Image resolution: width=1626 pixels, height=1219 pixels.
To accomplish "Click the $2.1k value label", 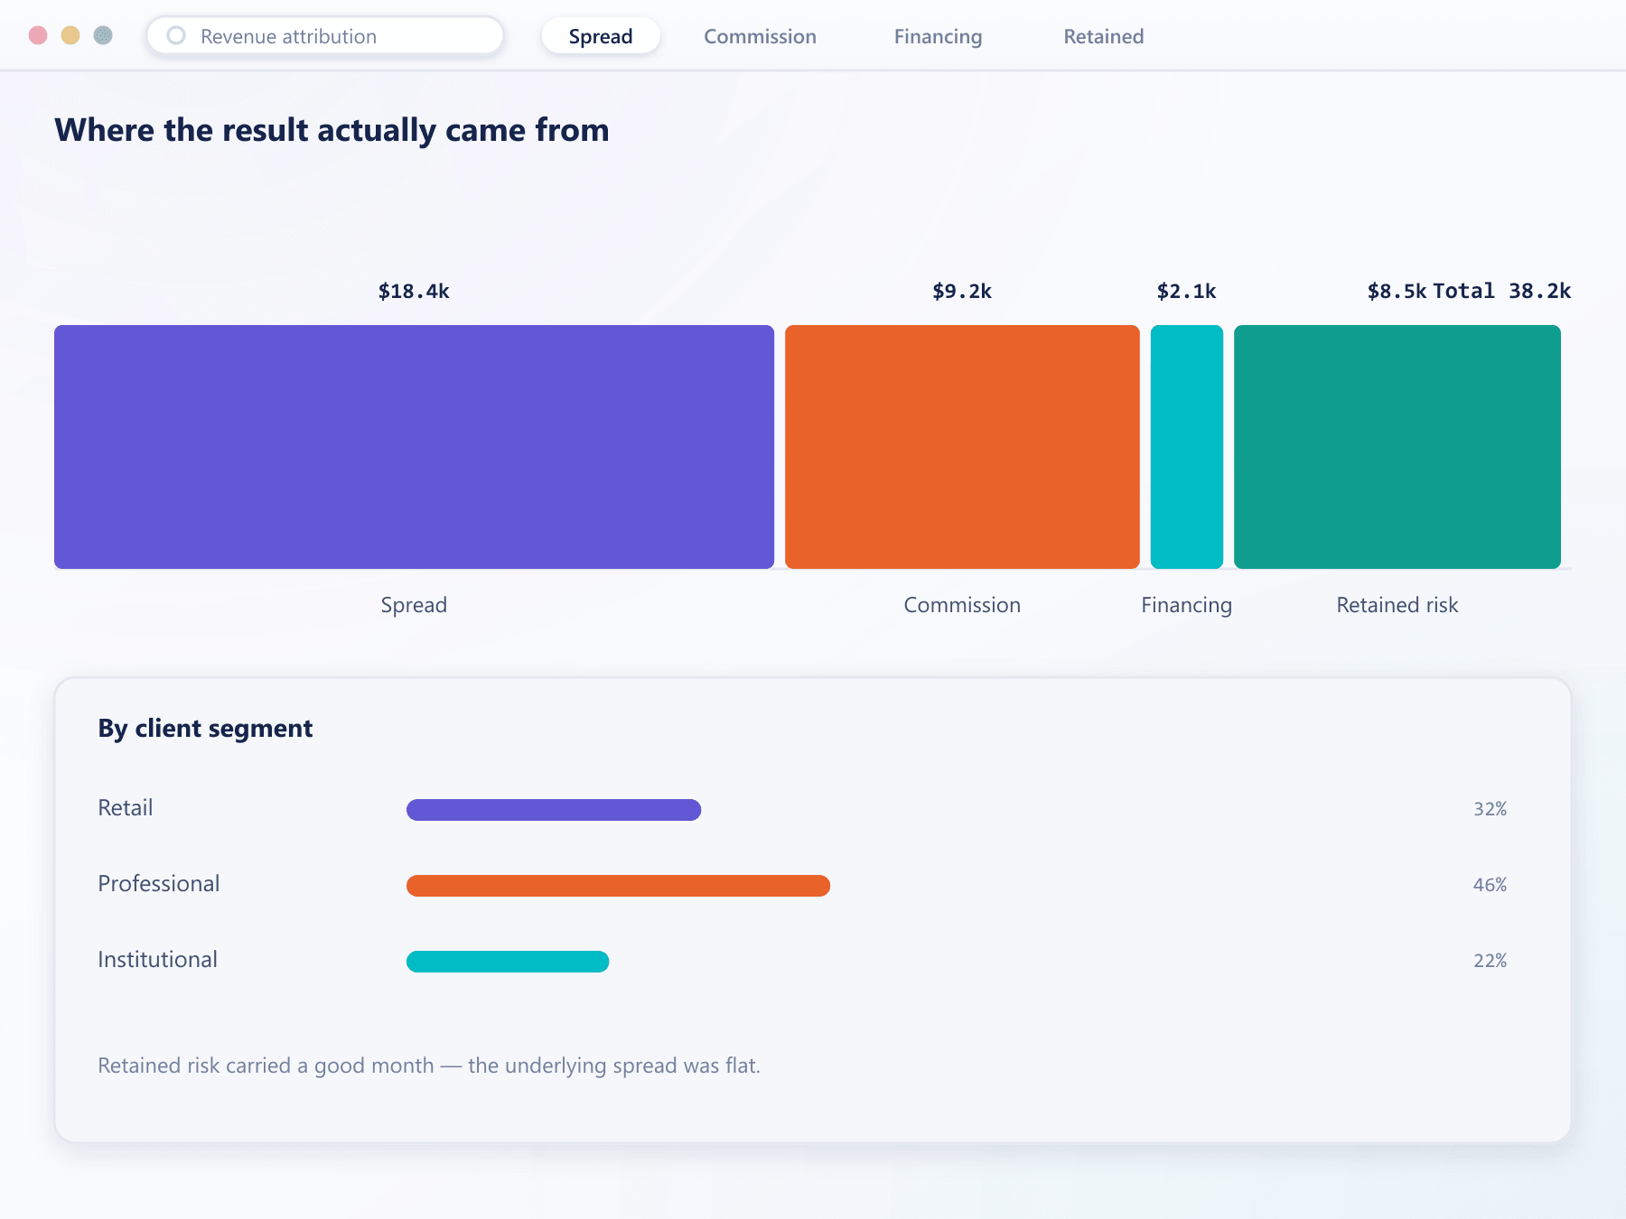I will (x=1187, y=291).
